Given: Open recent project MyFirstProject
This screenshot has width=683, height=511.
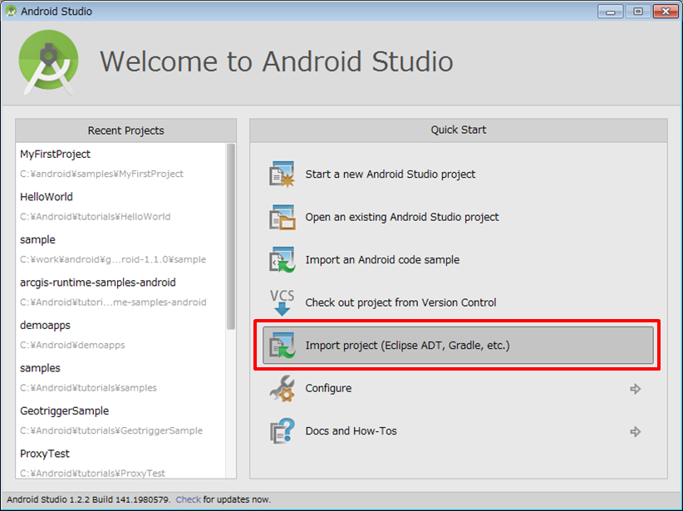Looking at the screenshot, I should (x=56, y=155).
